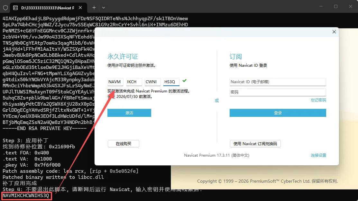Minimize the terminal window
This screenshot has width=358, height=201.
[321, 6]
